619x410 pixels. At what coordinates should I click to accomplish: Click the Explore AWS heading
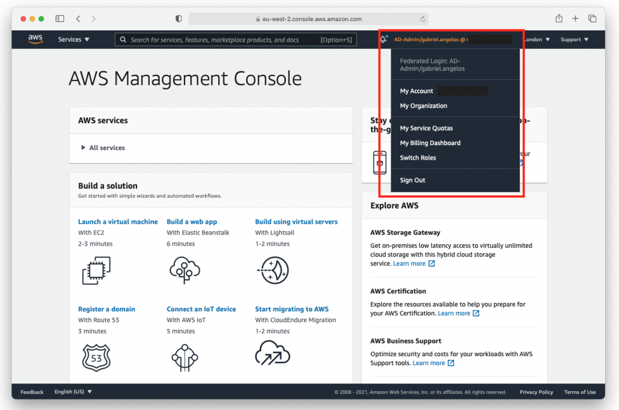click(x=394, y=206)
